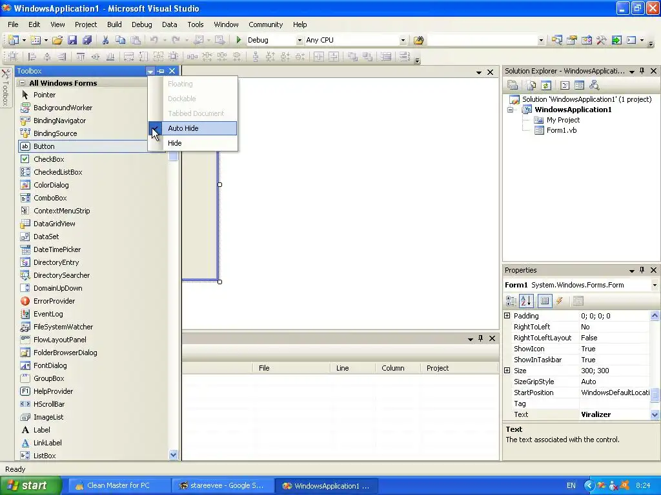This screenshot has width=661, height=495.
Task: Start debugging with the green play icon
Action: pos(239,40)
